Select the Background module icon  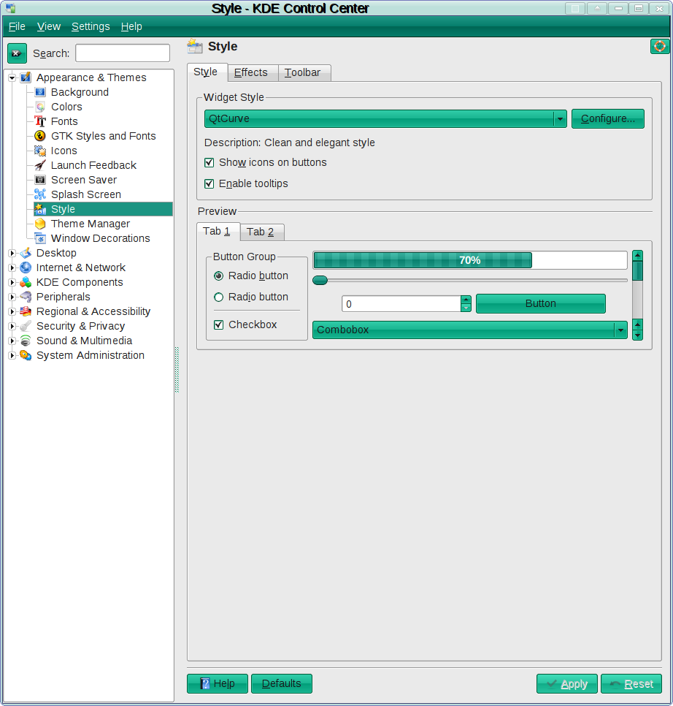click(x=40, y=92)
